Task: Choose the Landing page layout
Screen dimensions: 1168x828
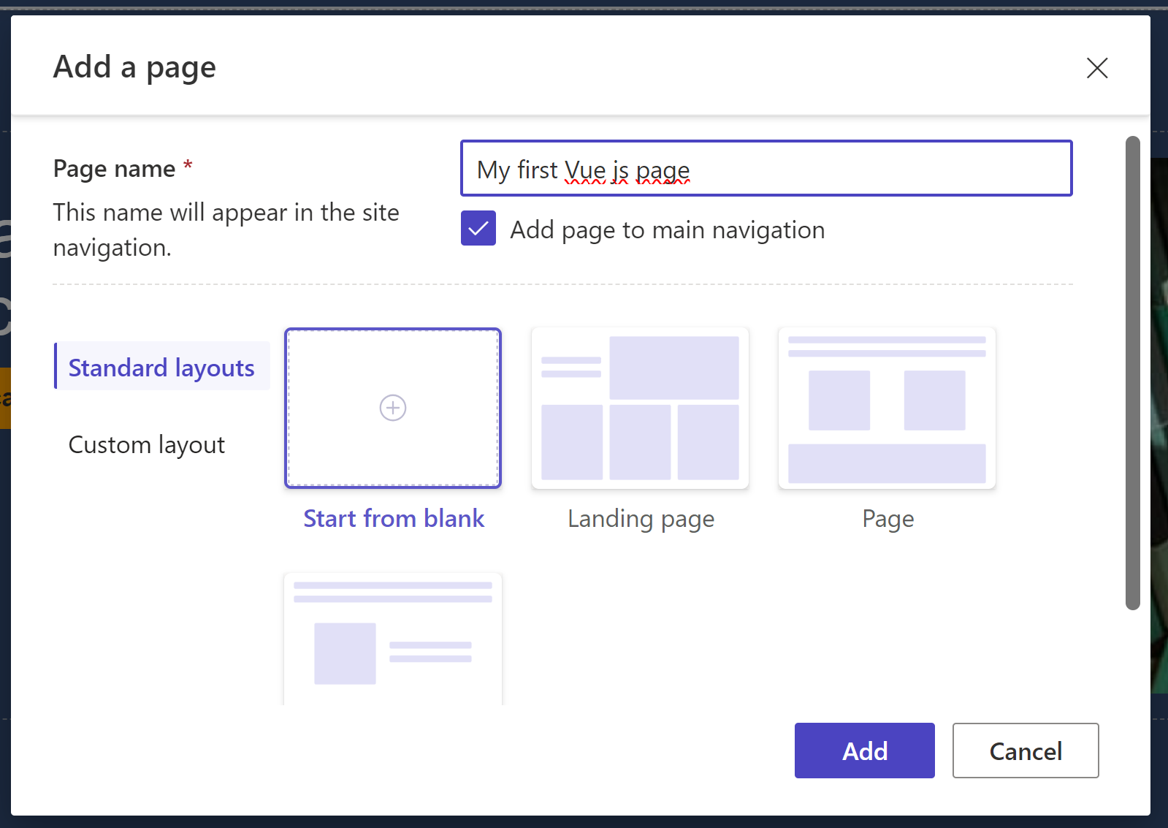Action: click(x=639, y=408)
